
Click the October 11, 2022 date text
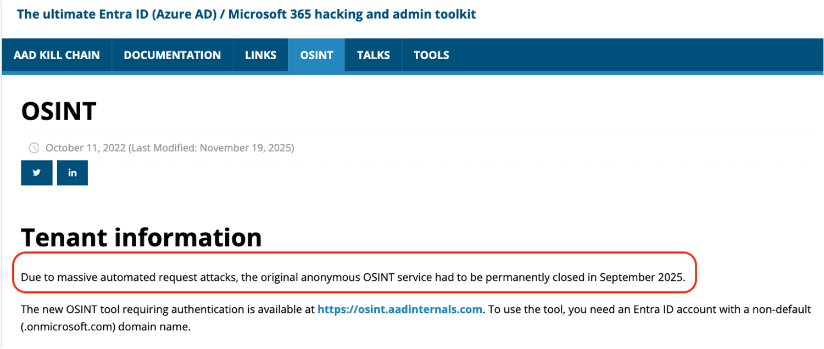coord(85,148)
